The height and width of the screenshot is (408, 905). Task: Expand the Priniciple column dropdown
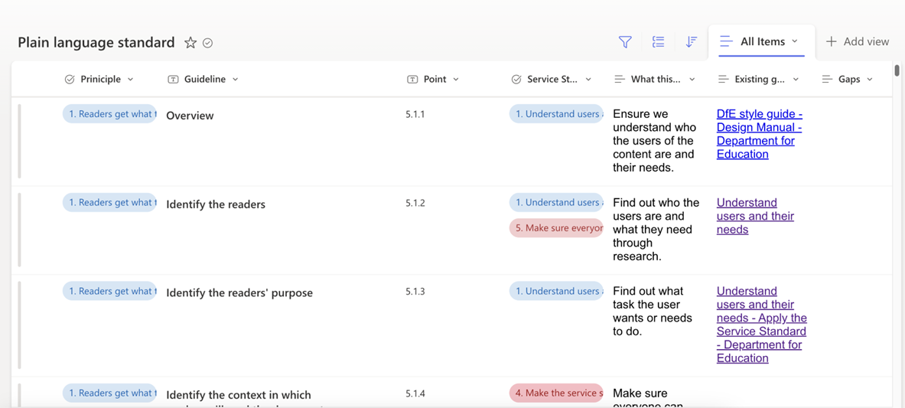click(x=131, y=79)
